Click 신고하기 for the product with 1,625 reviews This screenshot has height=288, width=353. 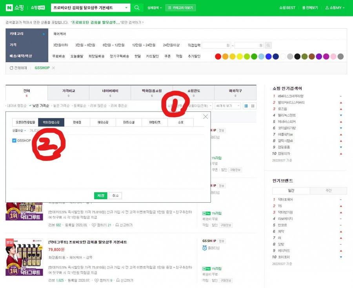coord(125,280)
